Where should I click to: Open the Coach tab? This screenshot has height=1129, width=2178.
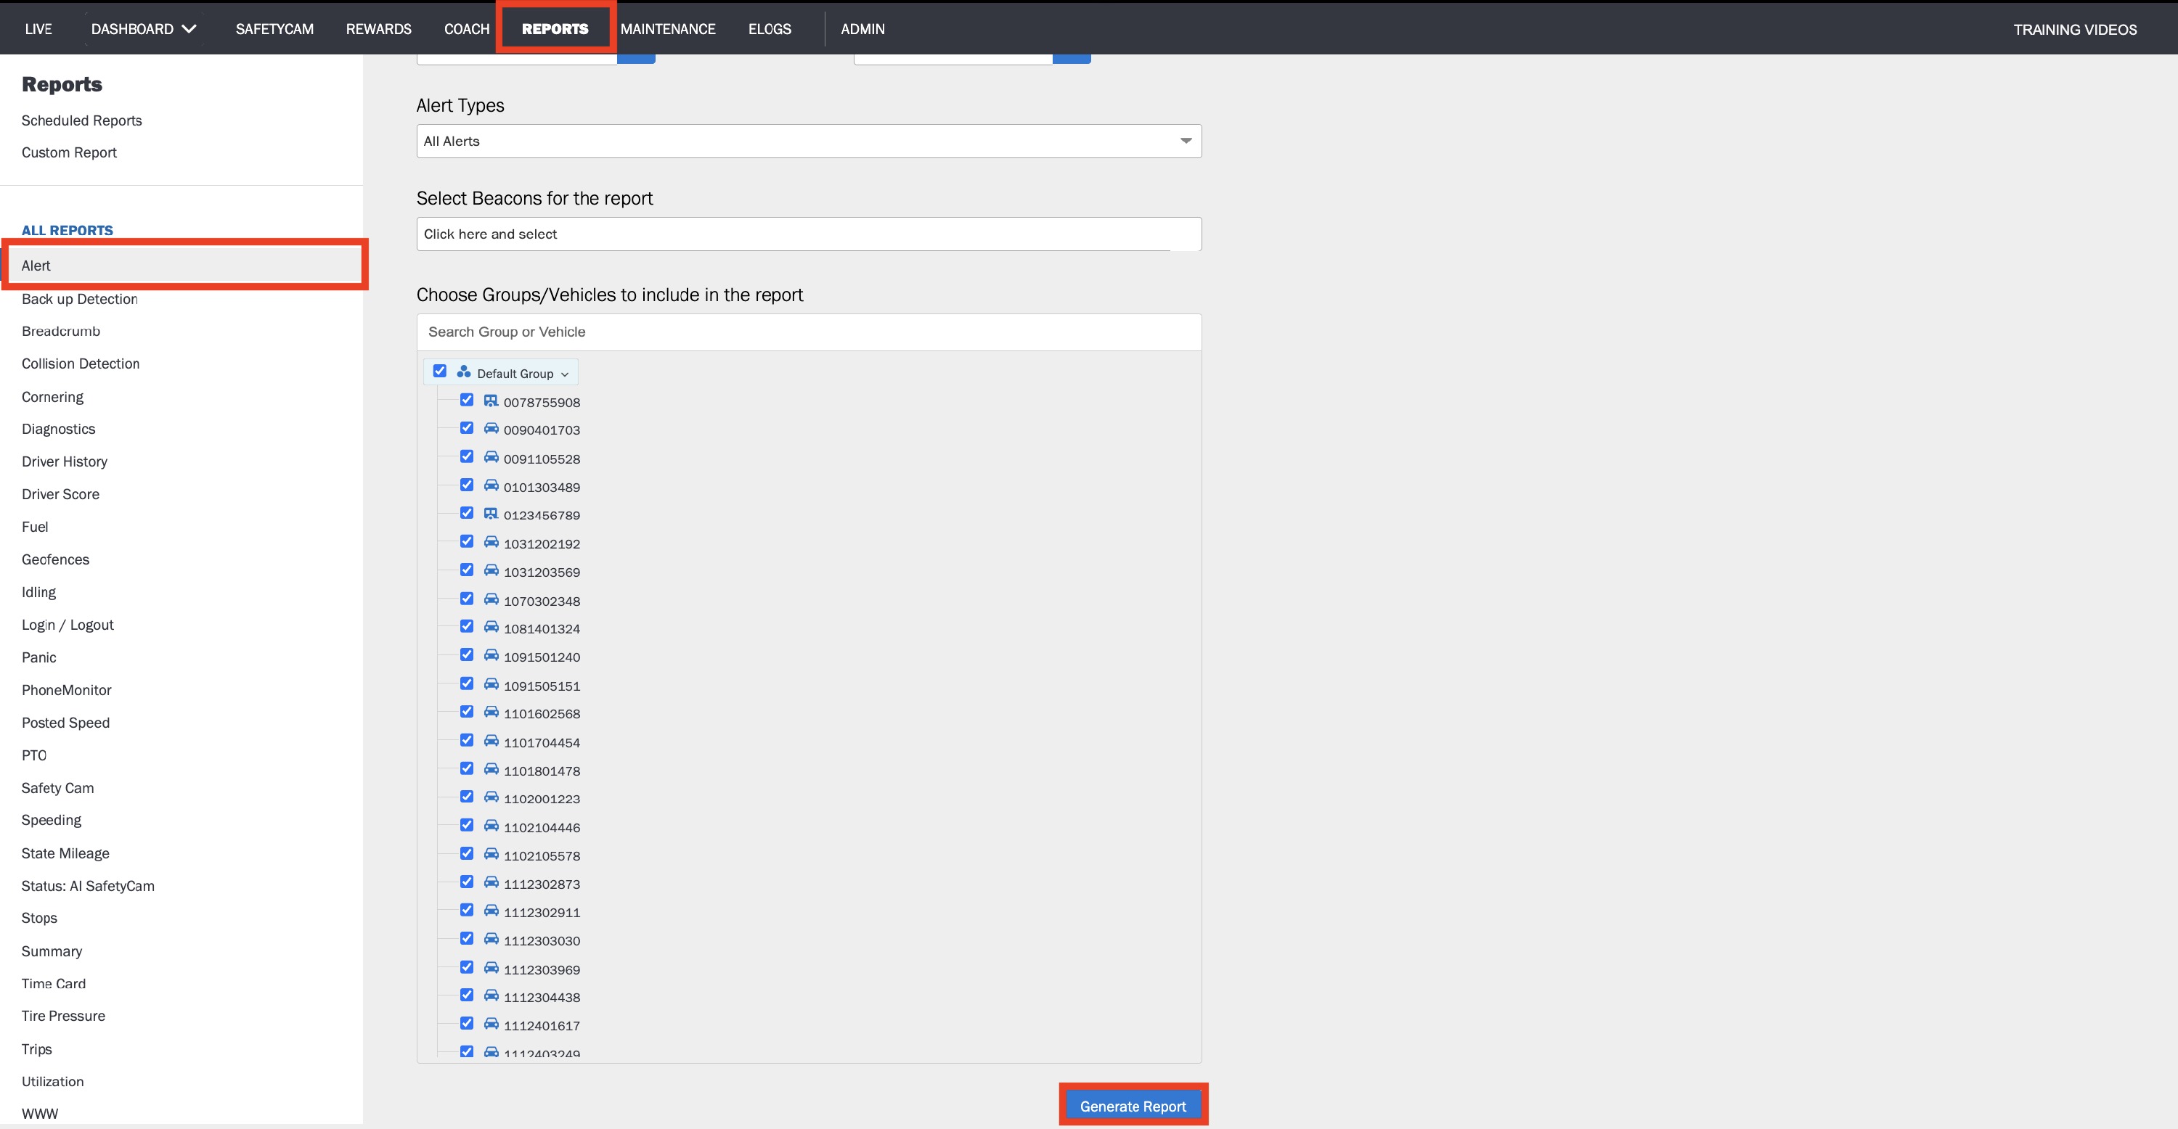(467, 29)
